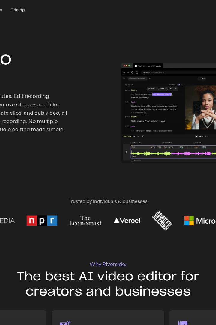Click 'That's amazing! Which tool did you use?' line

148,121
